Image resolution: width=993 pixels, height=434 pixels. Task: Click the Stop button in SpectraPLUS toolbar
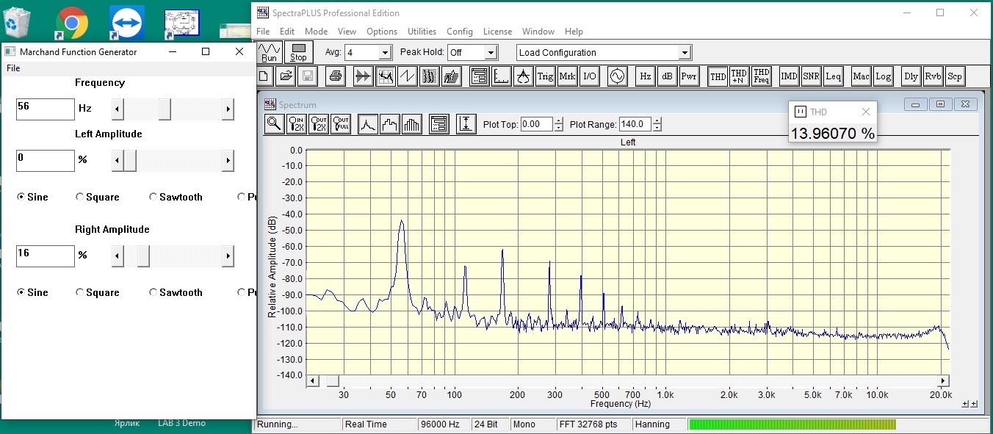coord(298,52)
